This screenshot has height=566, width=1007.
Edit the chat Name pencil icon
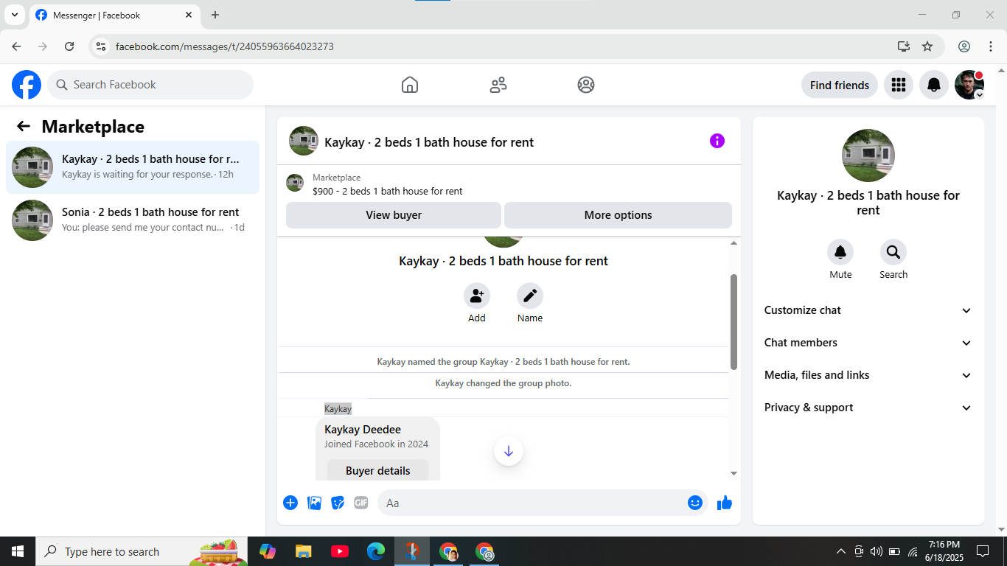(x=530, y=296)
